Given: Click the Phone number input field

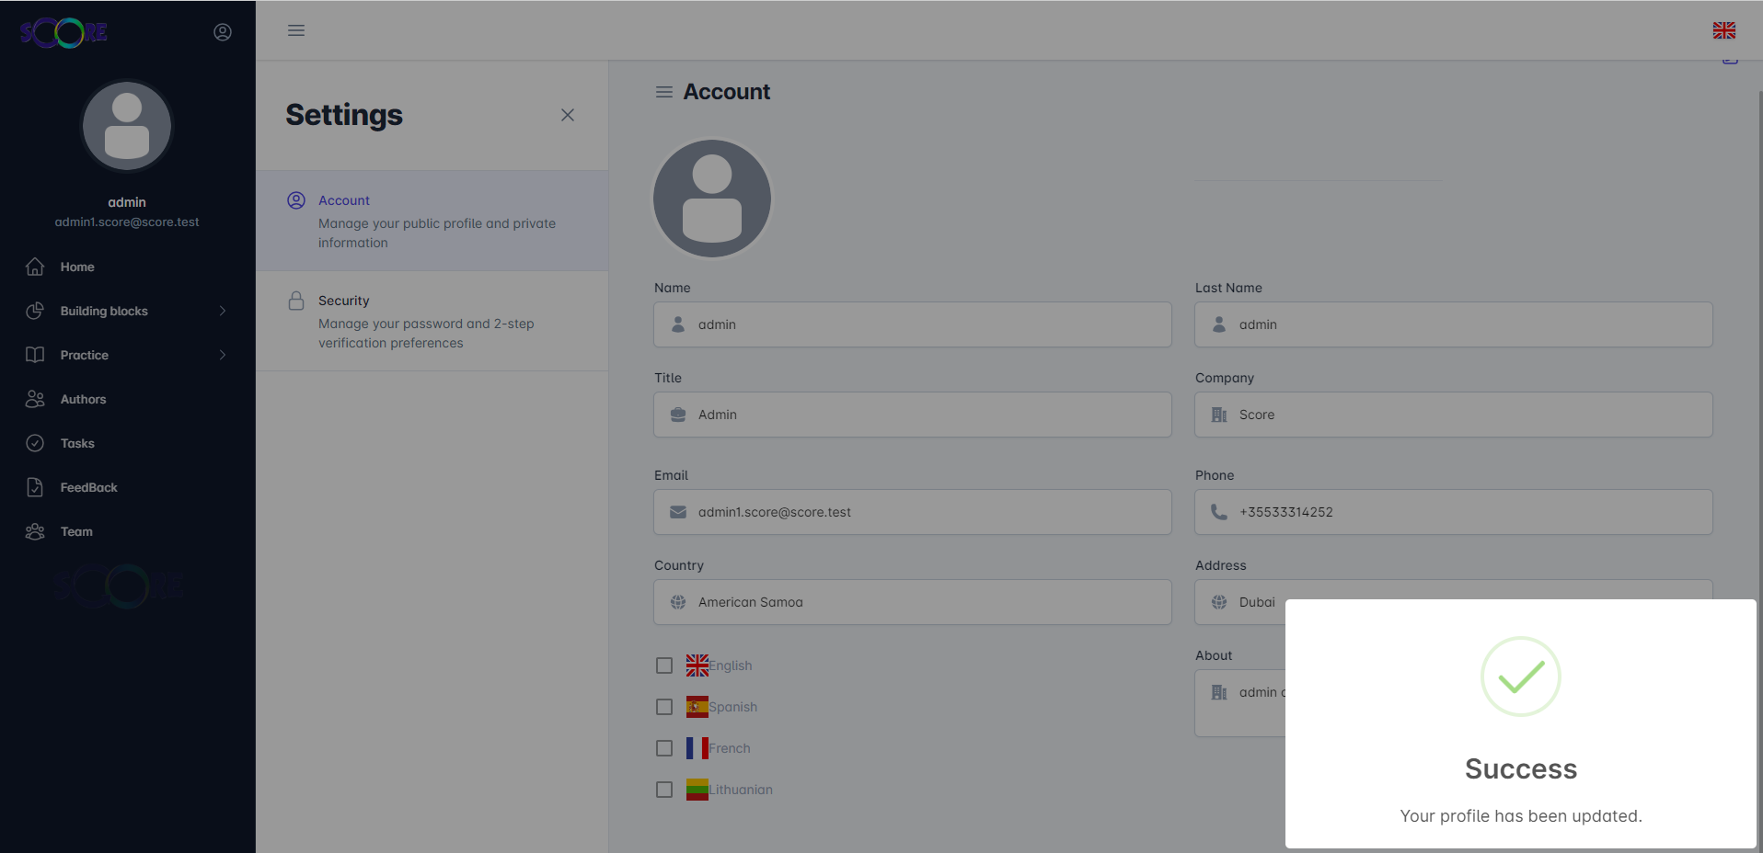Looking at the screenshot, I should pyautogui.click(x=1453, y=512).
